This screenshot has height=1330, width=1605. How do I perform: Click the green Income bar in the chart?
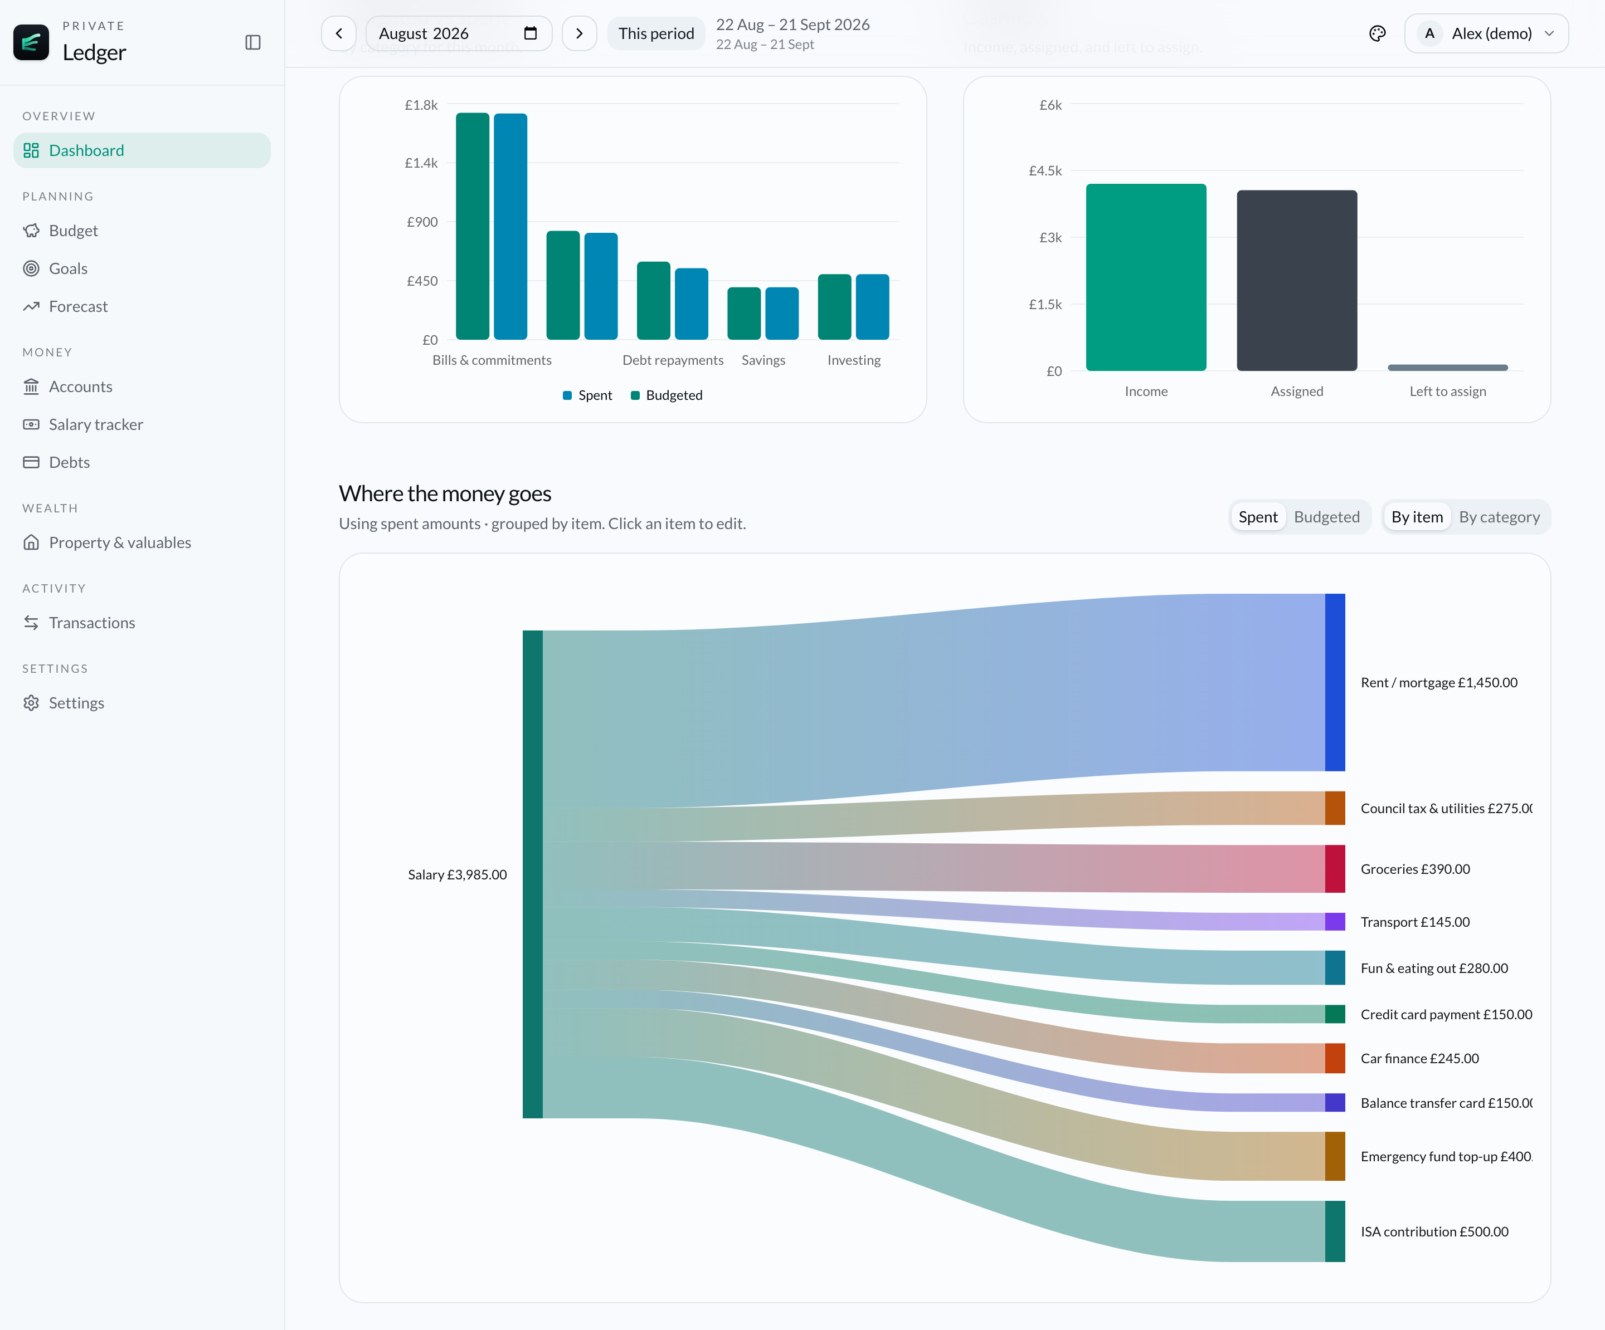point(1146,277)
